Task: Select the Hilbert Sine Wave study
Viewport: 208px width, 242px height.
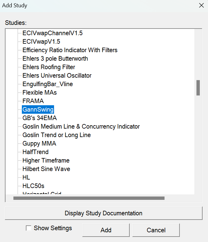Action: click(46, 169)
